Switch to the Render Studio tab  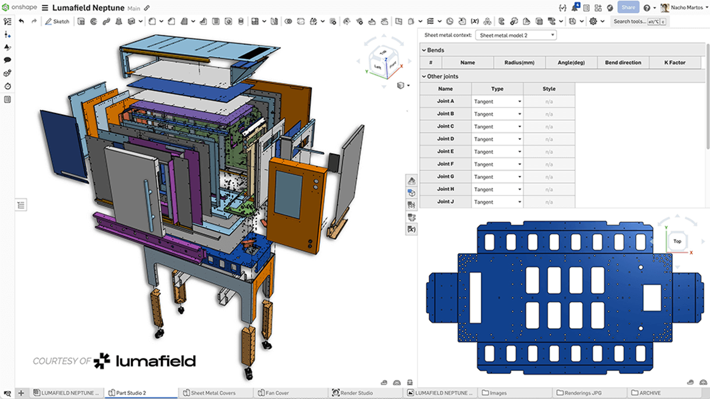(x=357, y=392)
